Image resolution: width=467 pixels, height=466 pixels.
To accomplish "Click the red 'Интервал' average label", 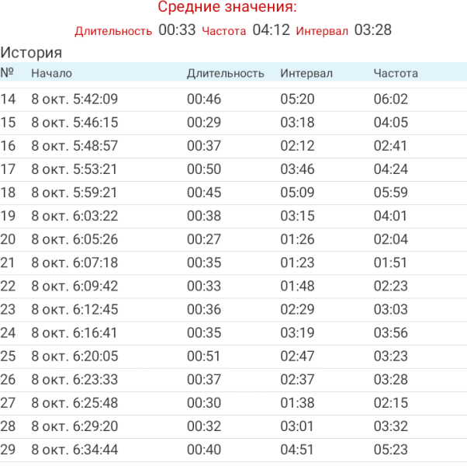I will (x=322, y=31).
